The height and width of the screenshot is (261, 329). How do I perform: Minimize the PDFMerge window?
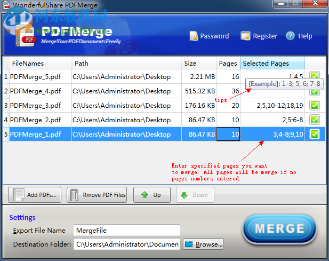(x=281, y=4)
